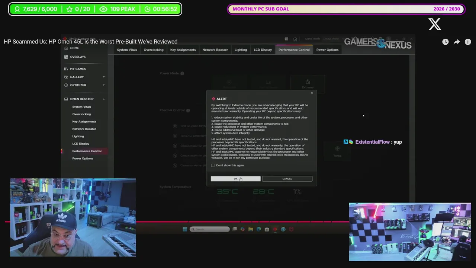The height and width of the screenshot is (268, 476).
Task: Click the streamer webcam feed
Action: coord(73,218)
